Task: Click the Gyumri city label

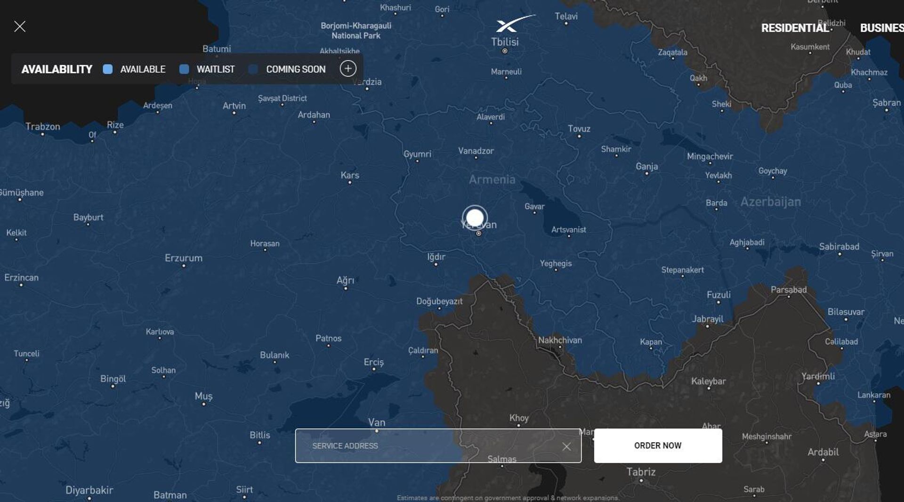Action: tap(417, 154)
